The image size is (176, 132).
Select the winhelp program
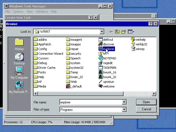pos(138,40)
